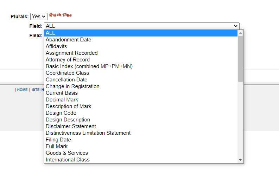Click the list scroll up arrow
This screenshot has height=186, width=279.
(241, 33)
